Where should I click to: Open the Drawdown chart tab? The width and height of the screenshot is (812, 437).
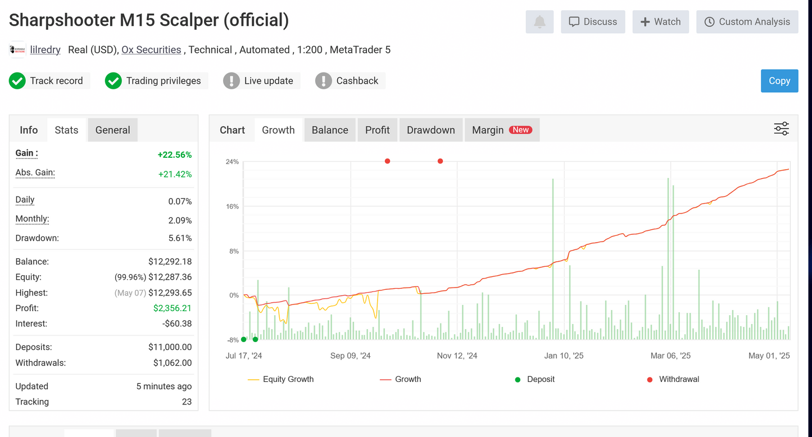point(430,130)
